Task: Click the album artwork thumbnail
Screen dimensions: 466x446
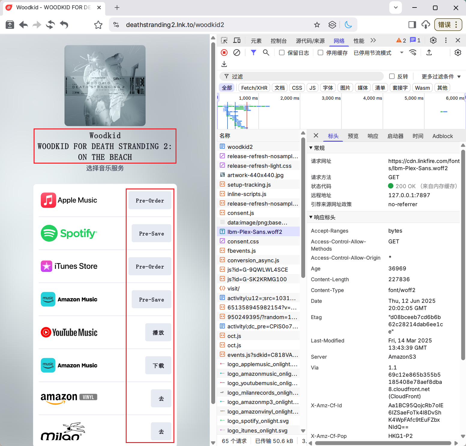Action: click(x=105, y=86)
